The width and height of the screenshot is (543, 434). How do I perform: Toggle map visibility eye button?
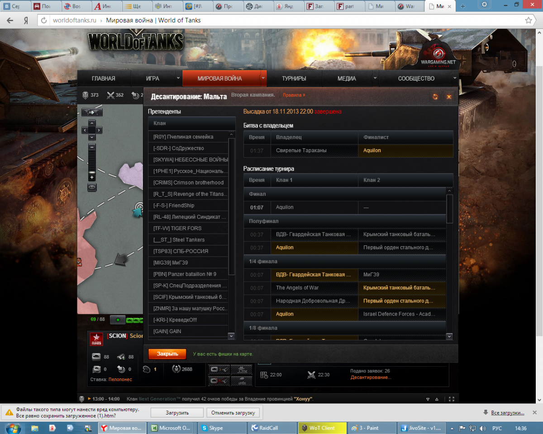(x=92, y=187)
